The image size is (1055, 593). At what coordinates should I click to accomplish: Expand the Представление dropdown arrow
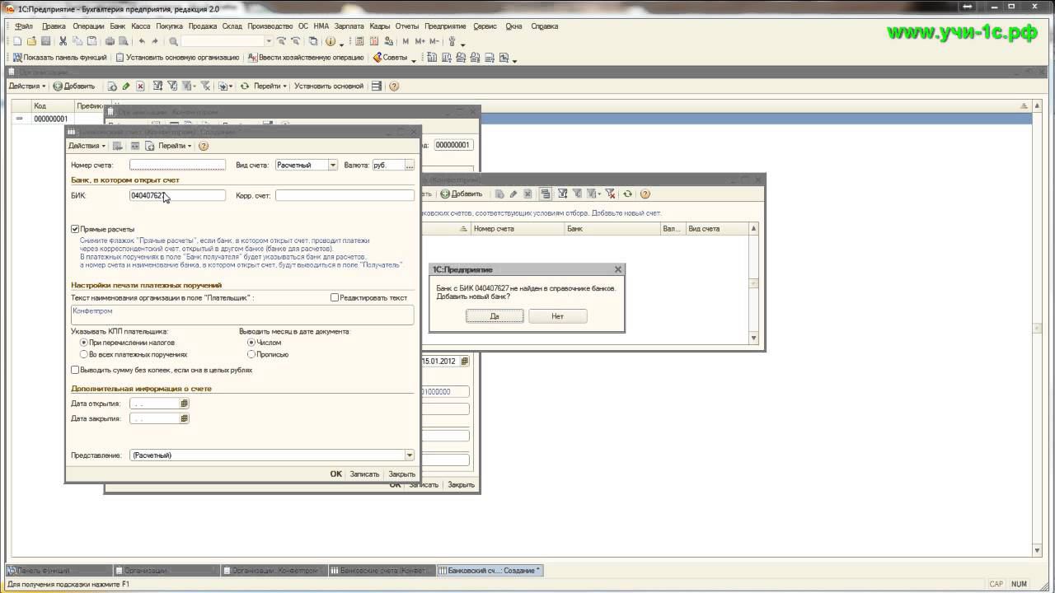(410, 455)
